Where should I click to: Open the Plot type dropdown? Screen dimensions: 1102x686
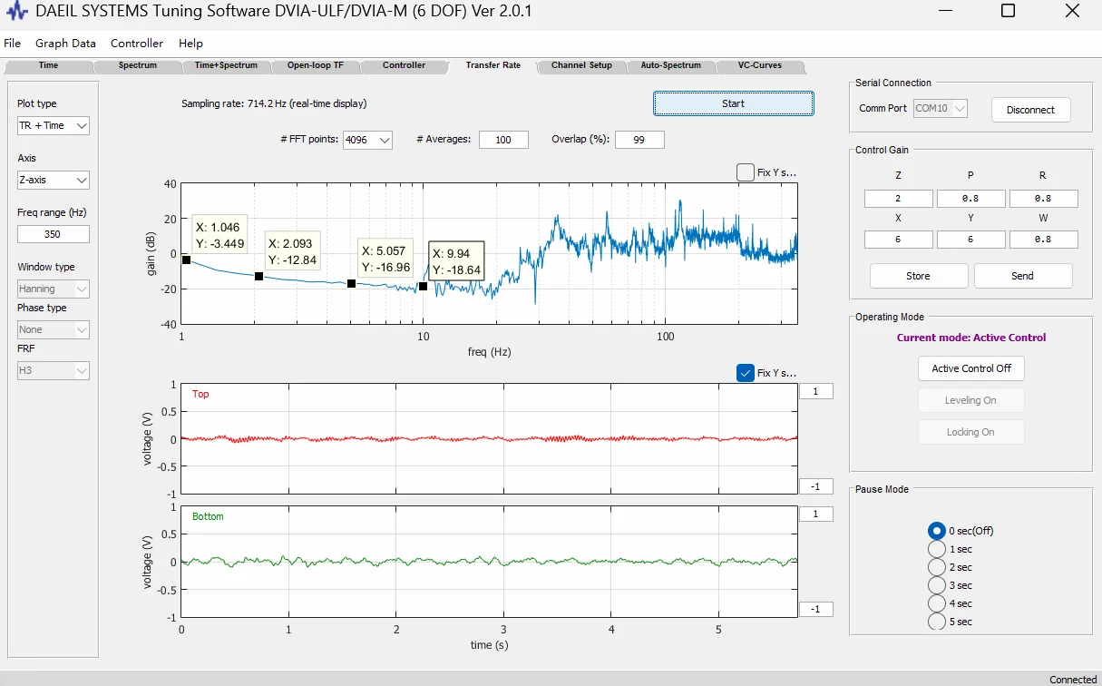(x=54, y=125)
